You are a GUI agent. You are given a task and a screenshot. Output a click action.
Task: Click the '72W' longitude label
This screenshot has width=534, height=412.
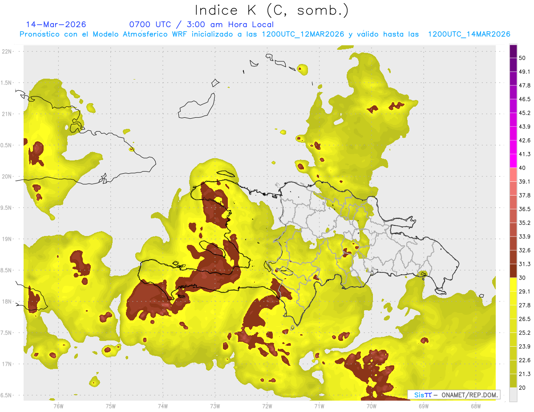pos(267,406)
